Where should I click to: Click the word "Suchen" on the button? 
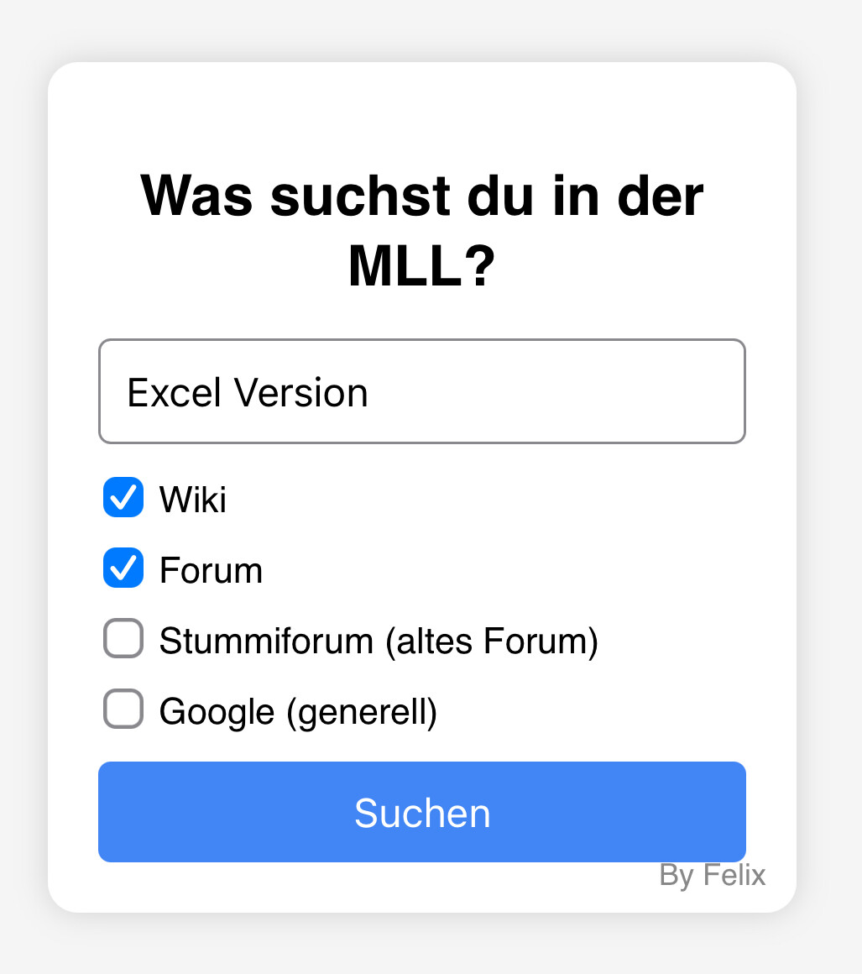(x=421, y=813)
